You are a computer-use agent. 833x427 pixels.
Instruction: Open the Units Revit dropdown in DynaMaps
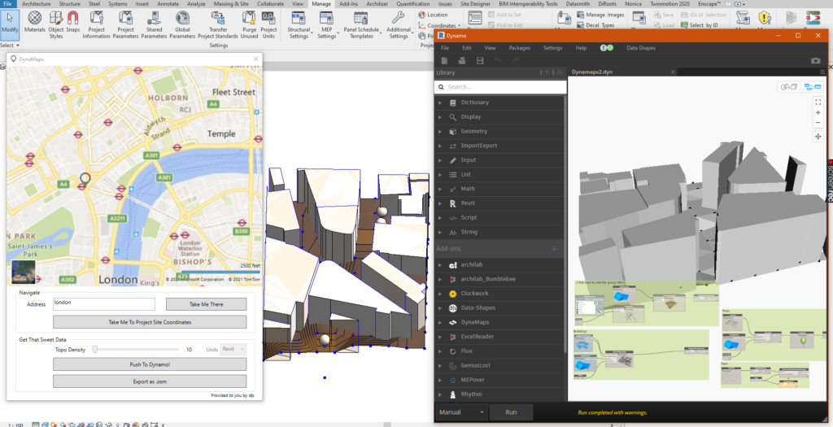tap(233, 349)
